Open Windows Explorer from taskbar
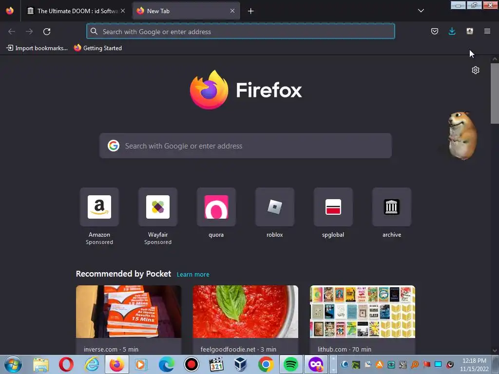 coord(41,364)
